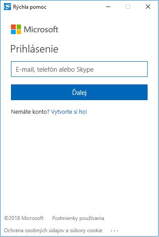Click the Rýchla pomoc app icon in title bar
This screenshot has width=159, height=237.
(7, 7)
